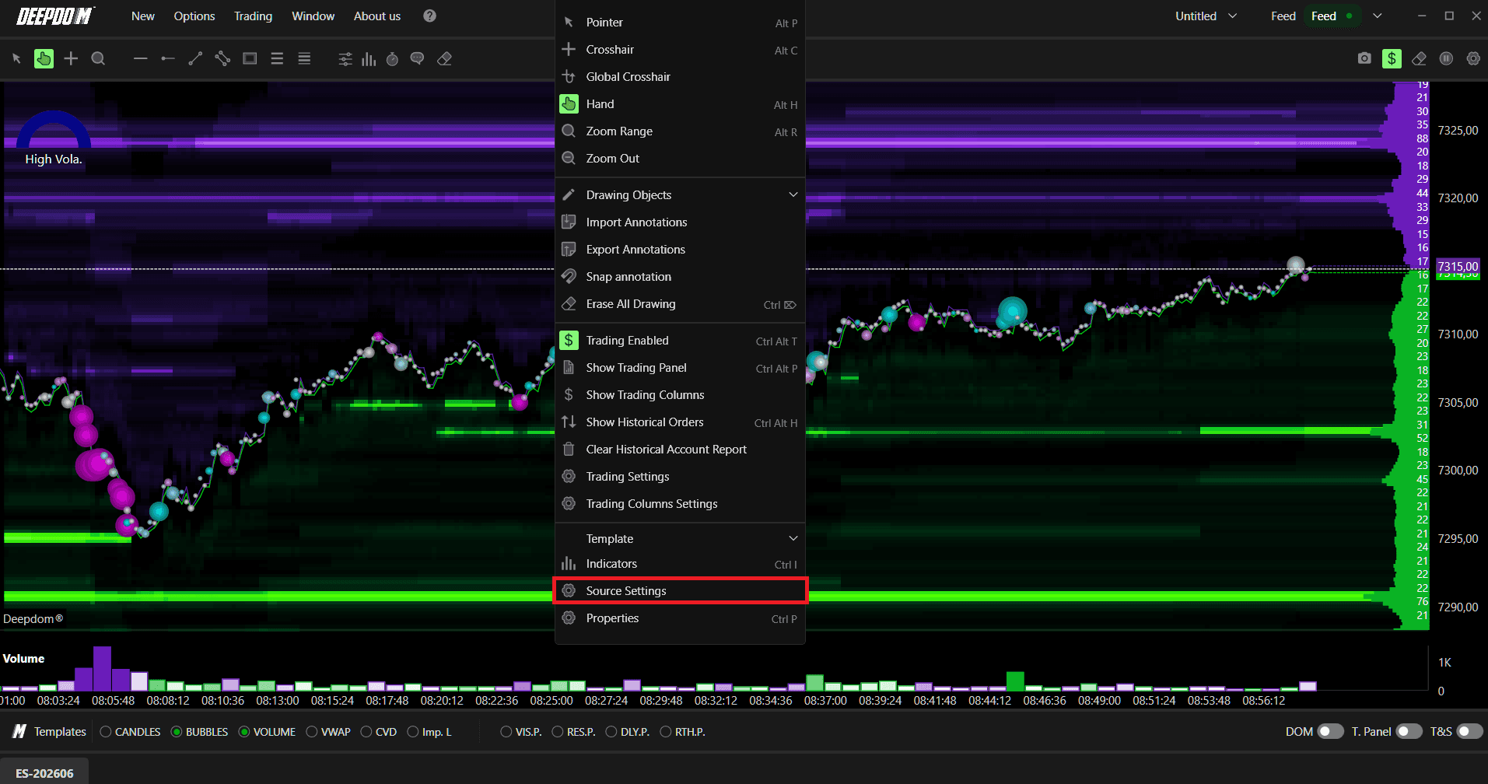The image size is (1488, 784).
Task: Click the indicators bar chart toolbar icon
Action: click(x=369, y=58)
